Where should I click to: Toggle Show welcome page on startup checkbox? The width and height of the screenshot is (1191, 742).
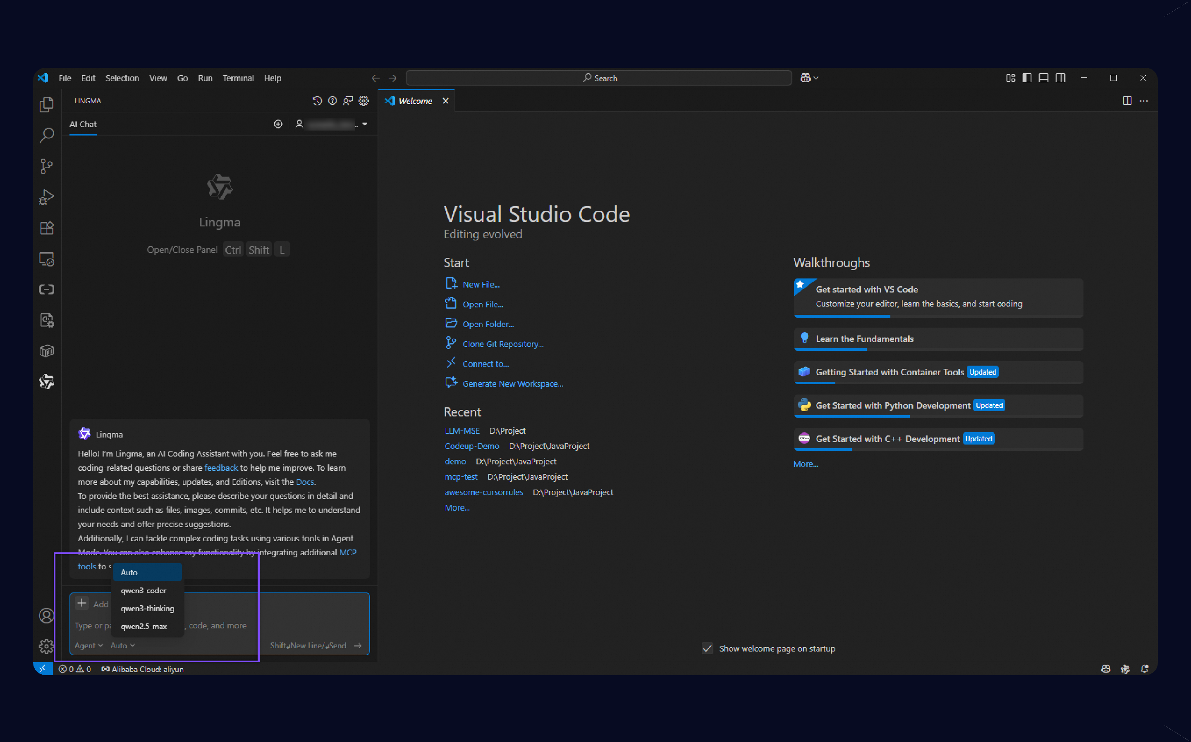(x=707, y=648)
